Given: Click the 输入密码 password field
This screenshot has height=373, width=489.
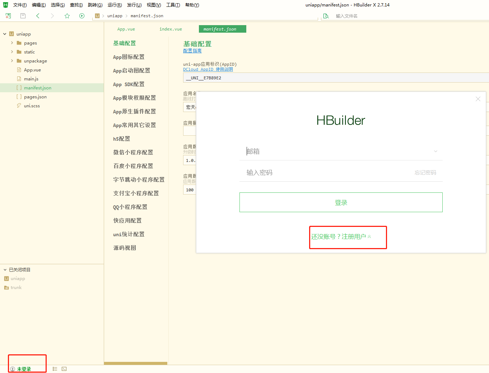Looking at the screenshot, I should pos(323,173).
